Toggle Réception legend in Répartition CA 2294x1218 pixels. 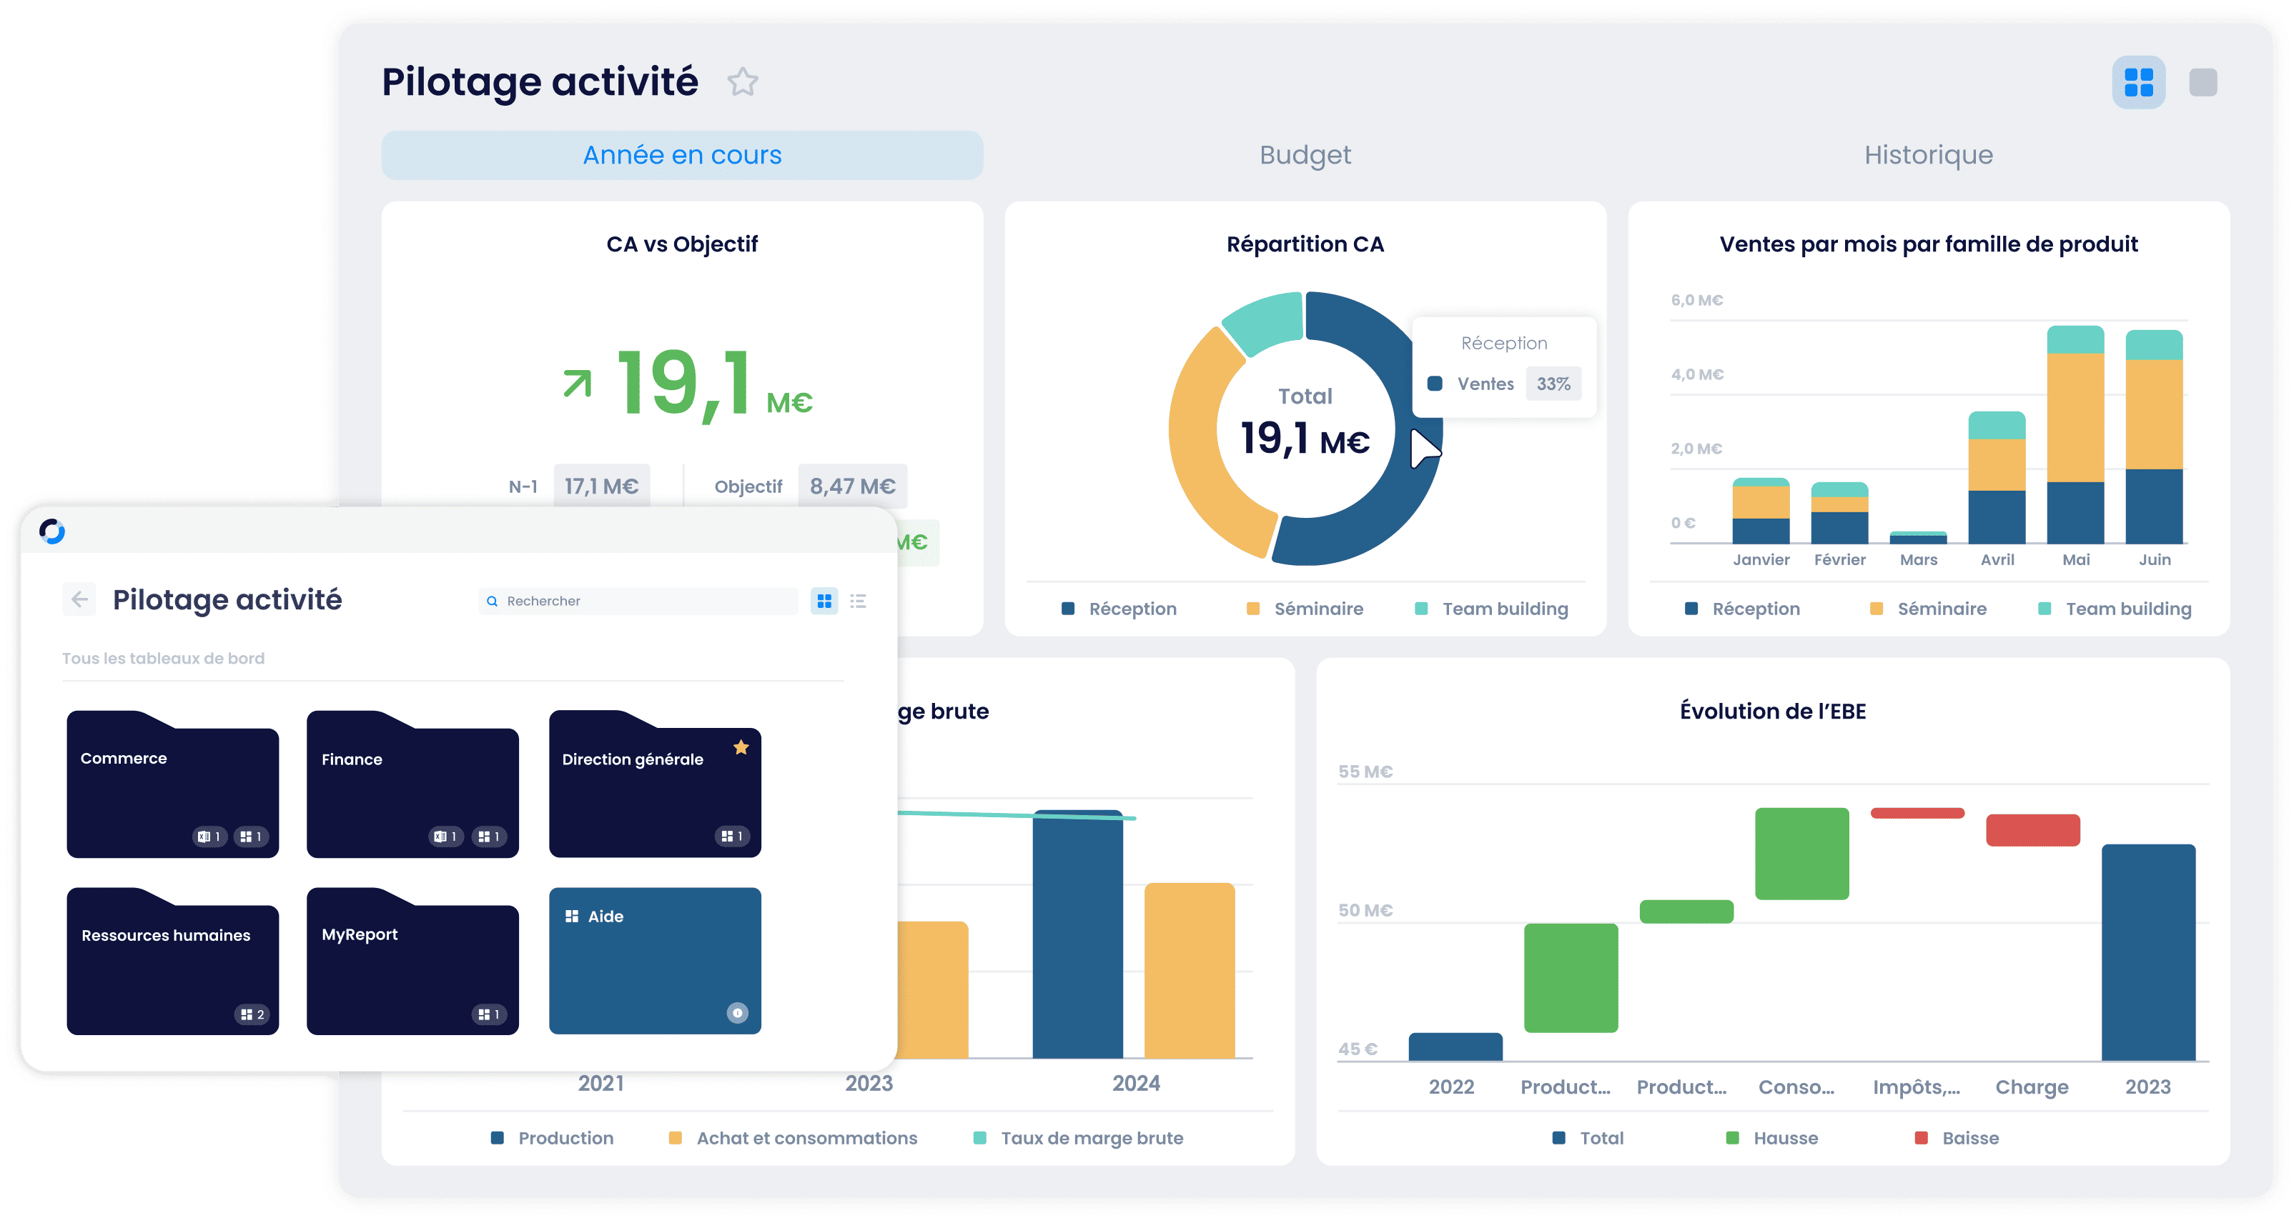(x=1119, y=609)
